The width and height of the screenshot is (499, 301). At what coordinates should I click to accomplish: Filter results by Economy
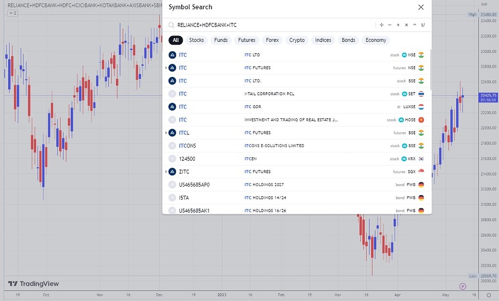376,40
